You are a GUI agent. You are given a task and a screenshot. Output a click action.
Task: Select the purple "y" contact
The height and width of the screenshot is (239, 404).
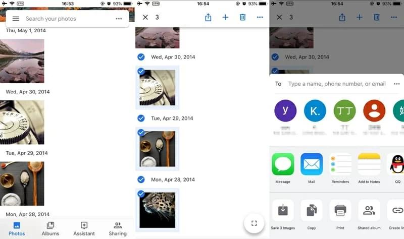pyautogui.click(x=285, y=110)
